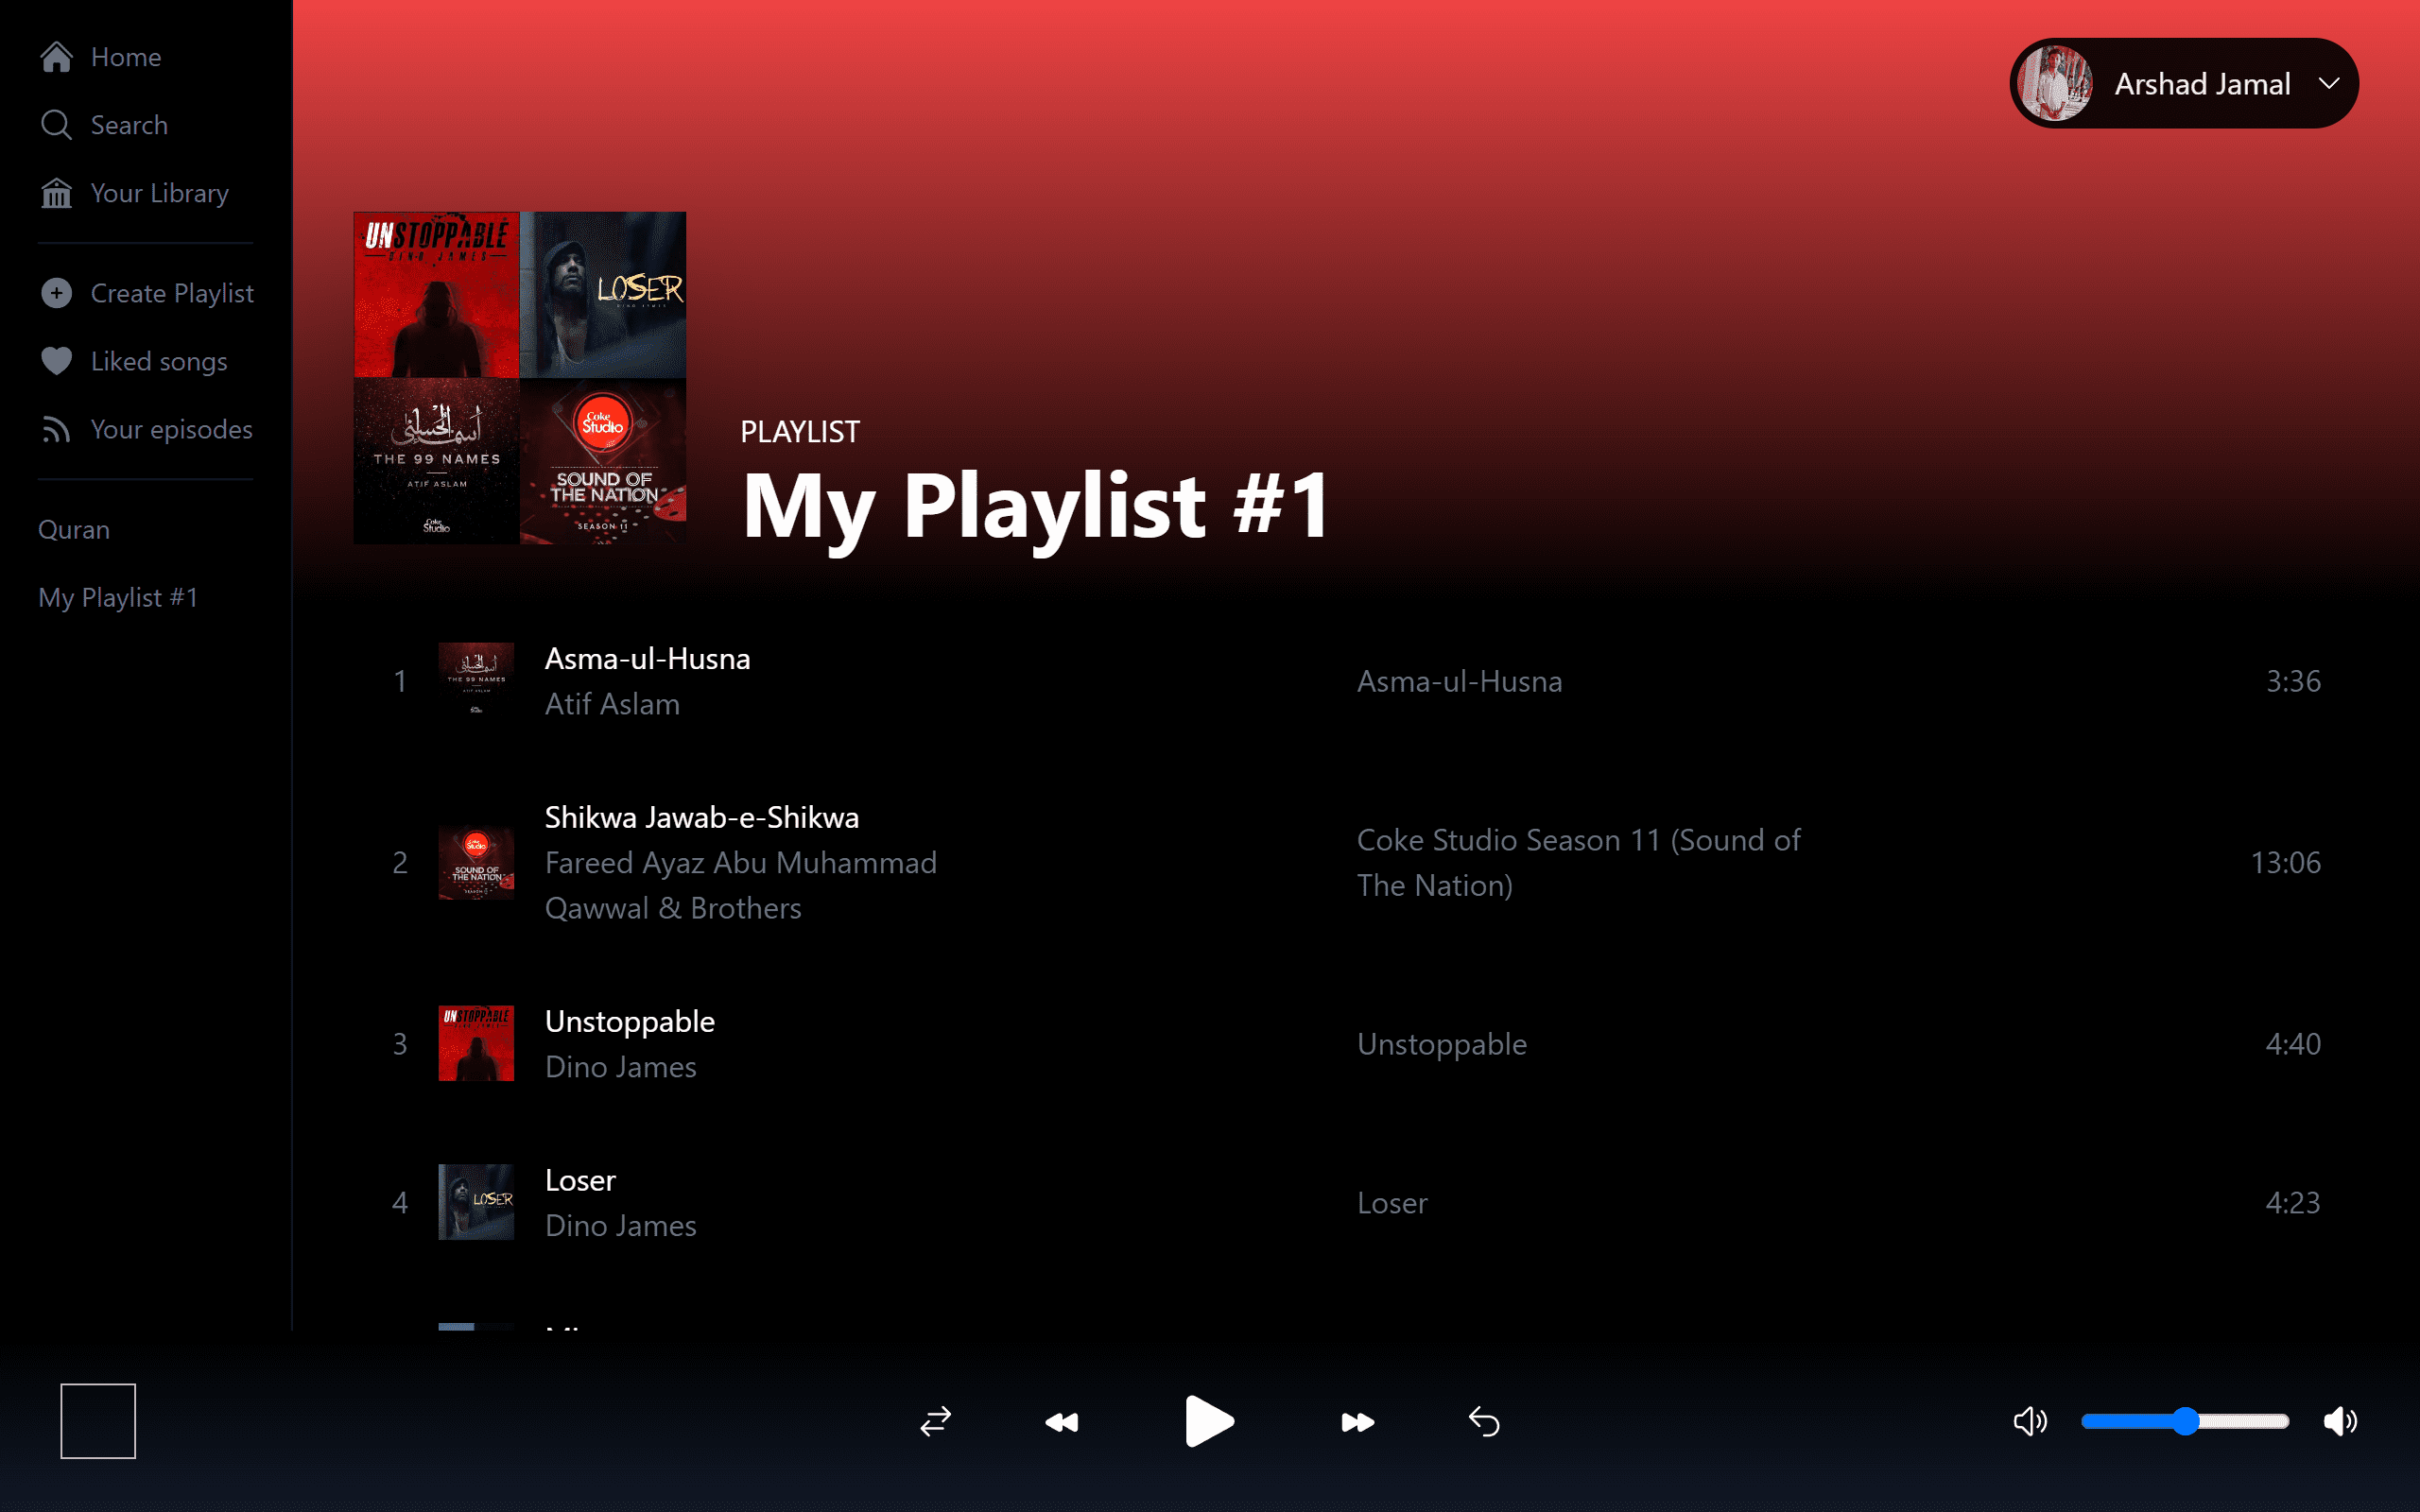Click the Create Playlist plus icon
The image size is (2420, 1512).
[x=56, y=293]
